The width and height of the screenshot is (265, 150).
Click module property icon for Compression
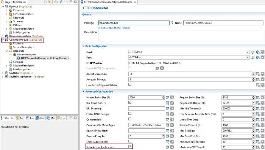[x=167, y=120]
